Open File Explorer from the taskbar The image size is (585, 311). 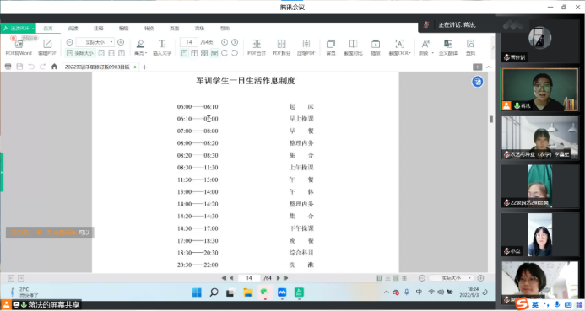click(x=247, y=292)
